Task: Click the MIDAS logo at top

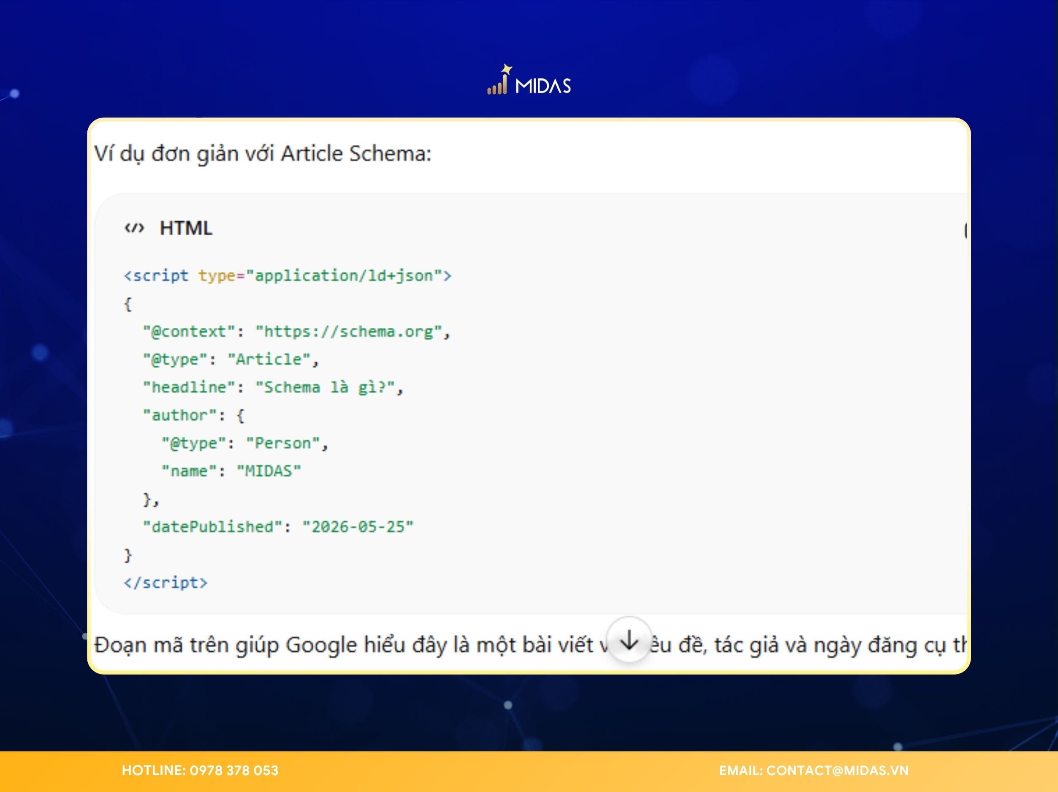Action: point(529,80)
